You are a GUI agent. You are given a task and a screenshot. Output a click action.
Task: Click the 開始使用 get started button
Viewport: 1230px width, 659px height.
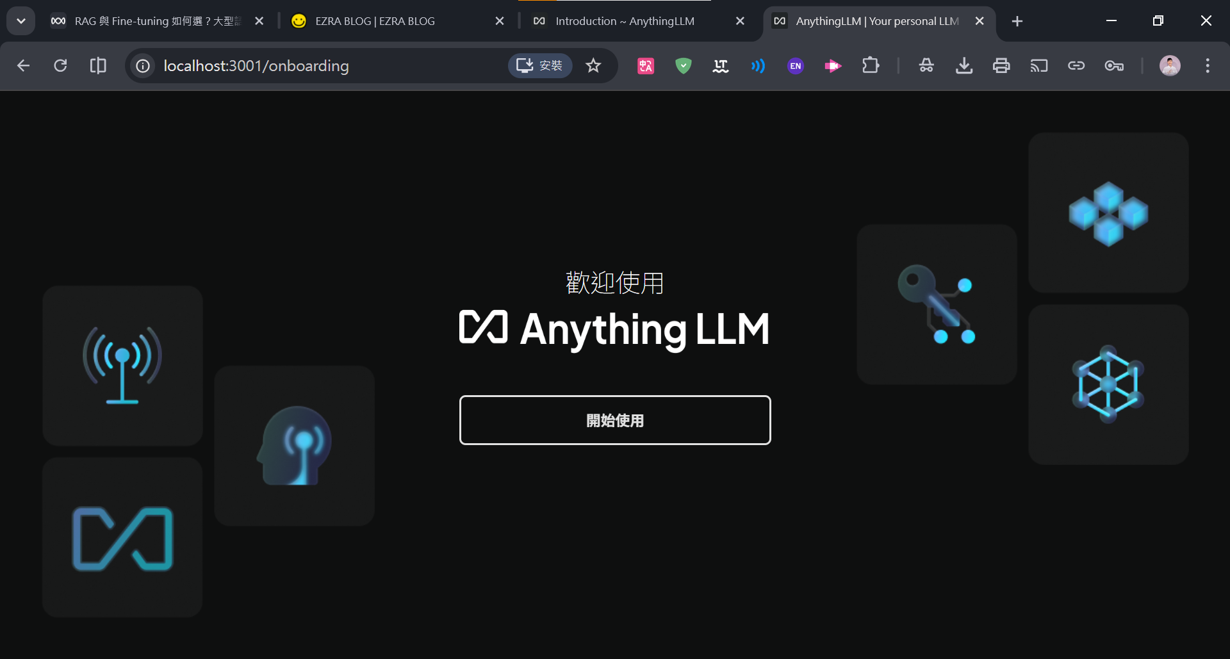pos(614,420)
